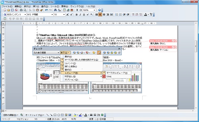The height and width of the screenshot is (122, 199).
Task: Open the 元の表示履歴 dropdown in Check toolbar
Action: (58, 53)
